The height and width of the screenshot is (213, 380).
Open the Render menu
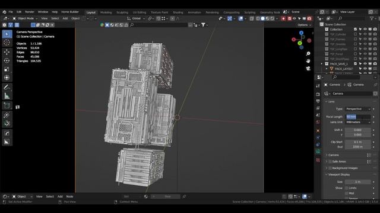coord(30,12)
